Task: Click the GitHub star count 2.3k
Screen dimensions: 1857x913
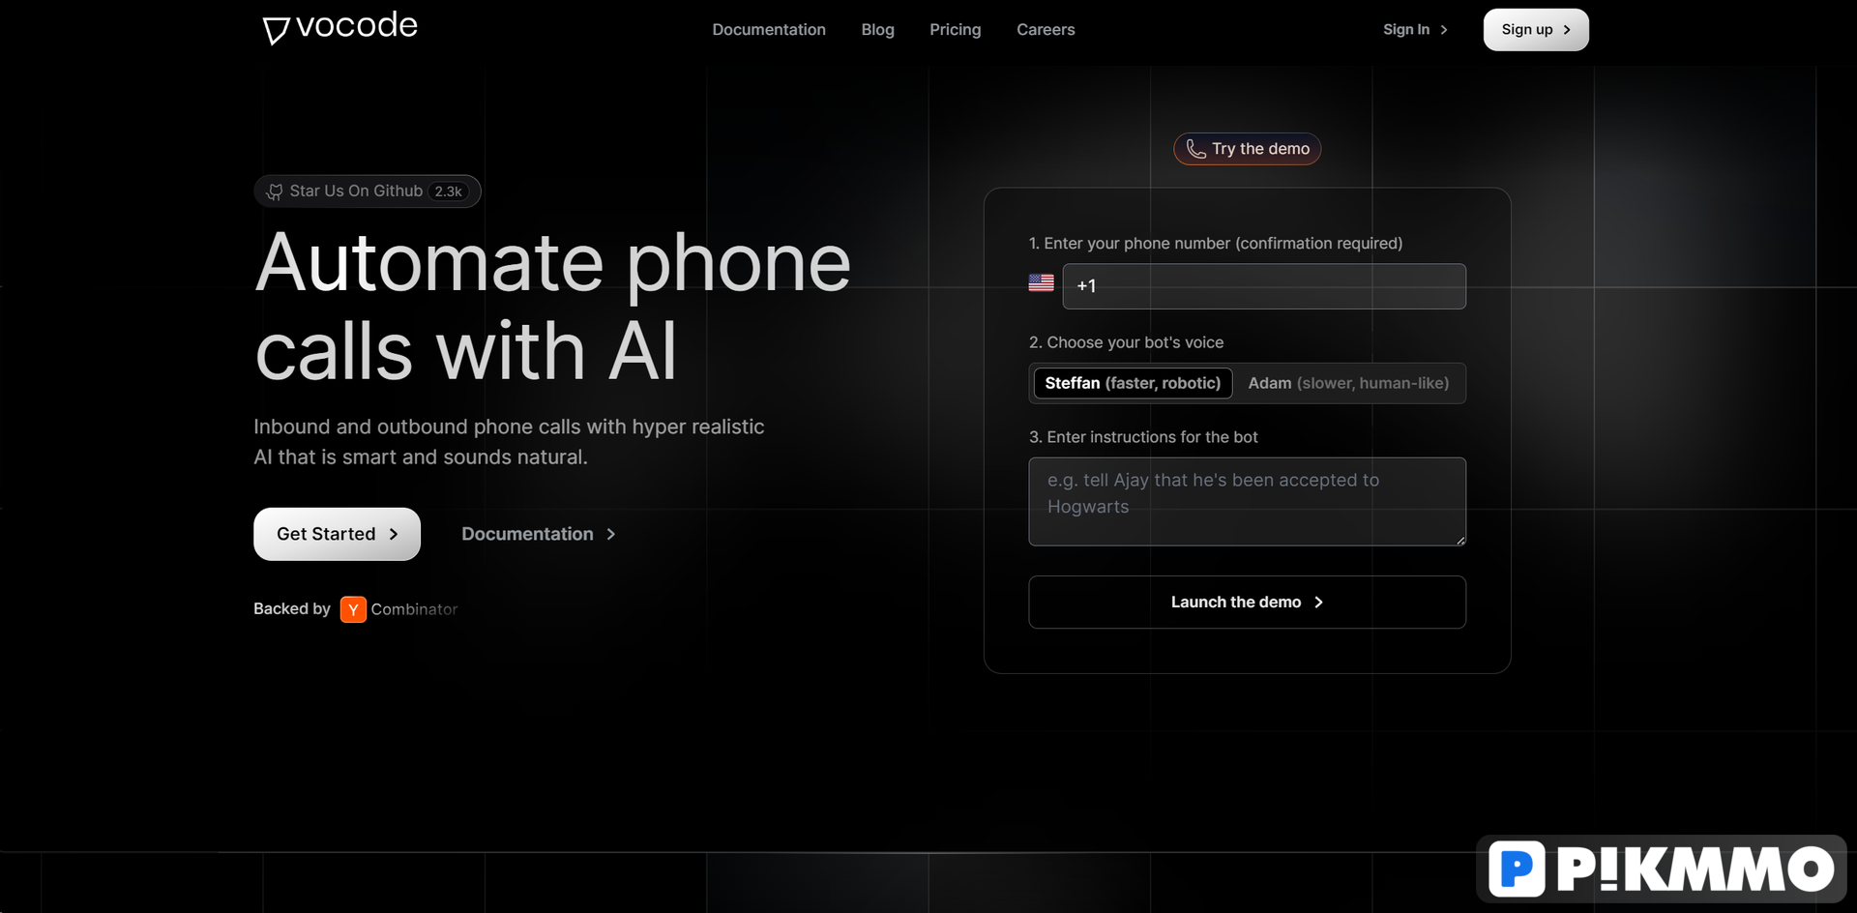Action: [x=448, y=191]
